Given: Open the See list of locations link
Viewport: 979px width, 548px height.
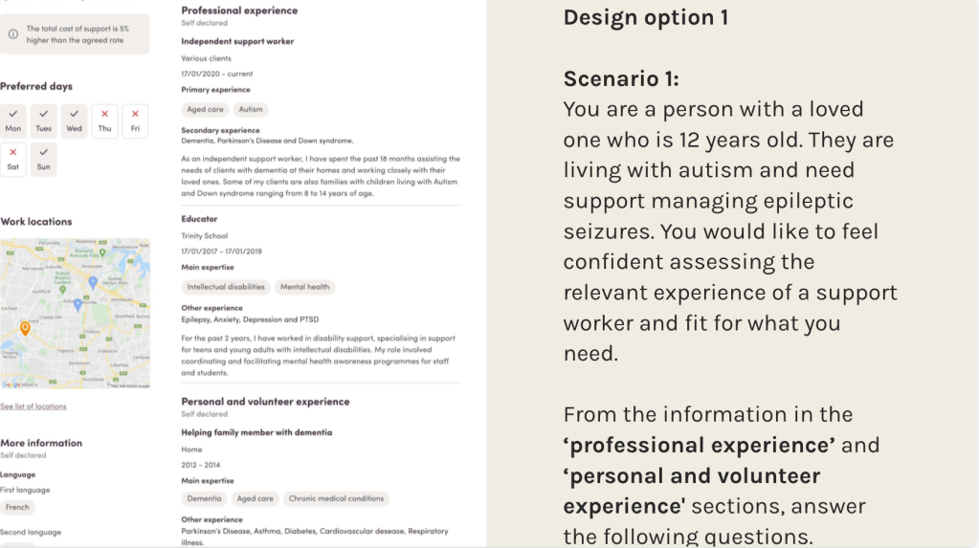Looking at the screenshot, I should pyautogui.click(x=33, y=406).
